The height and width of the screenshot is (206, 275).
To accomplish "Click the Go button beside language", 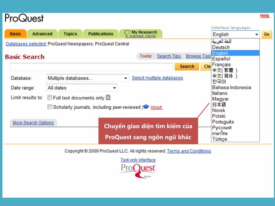I will tap(267, 34).
